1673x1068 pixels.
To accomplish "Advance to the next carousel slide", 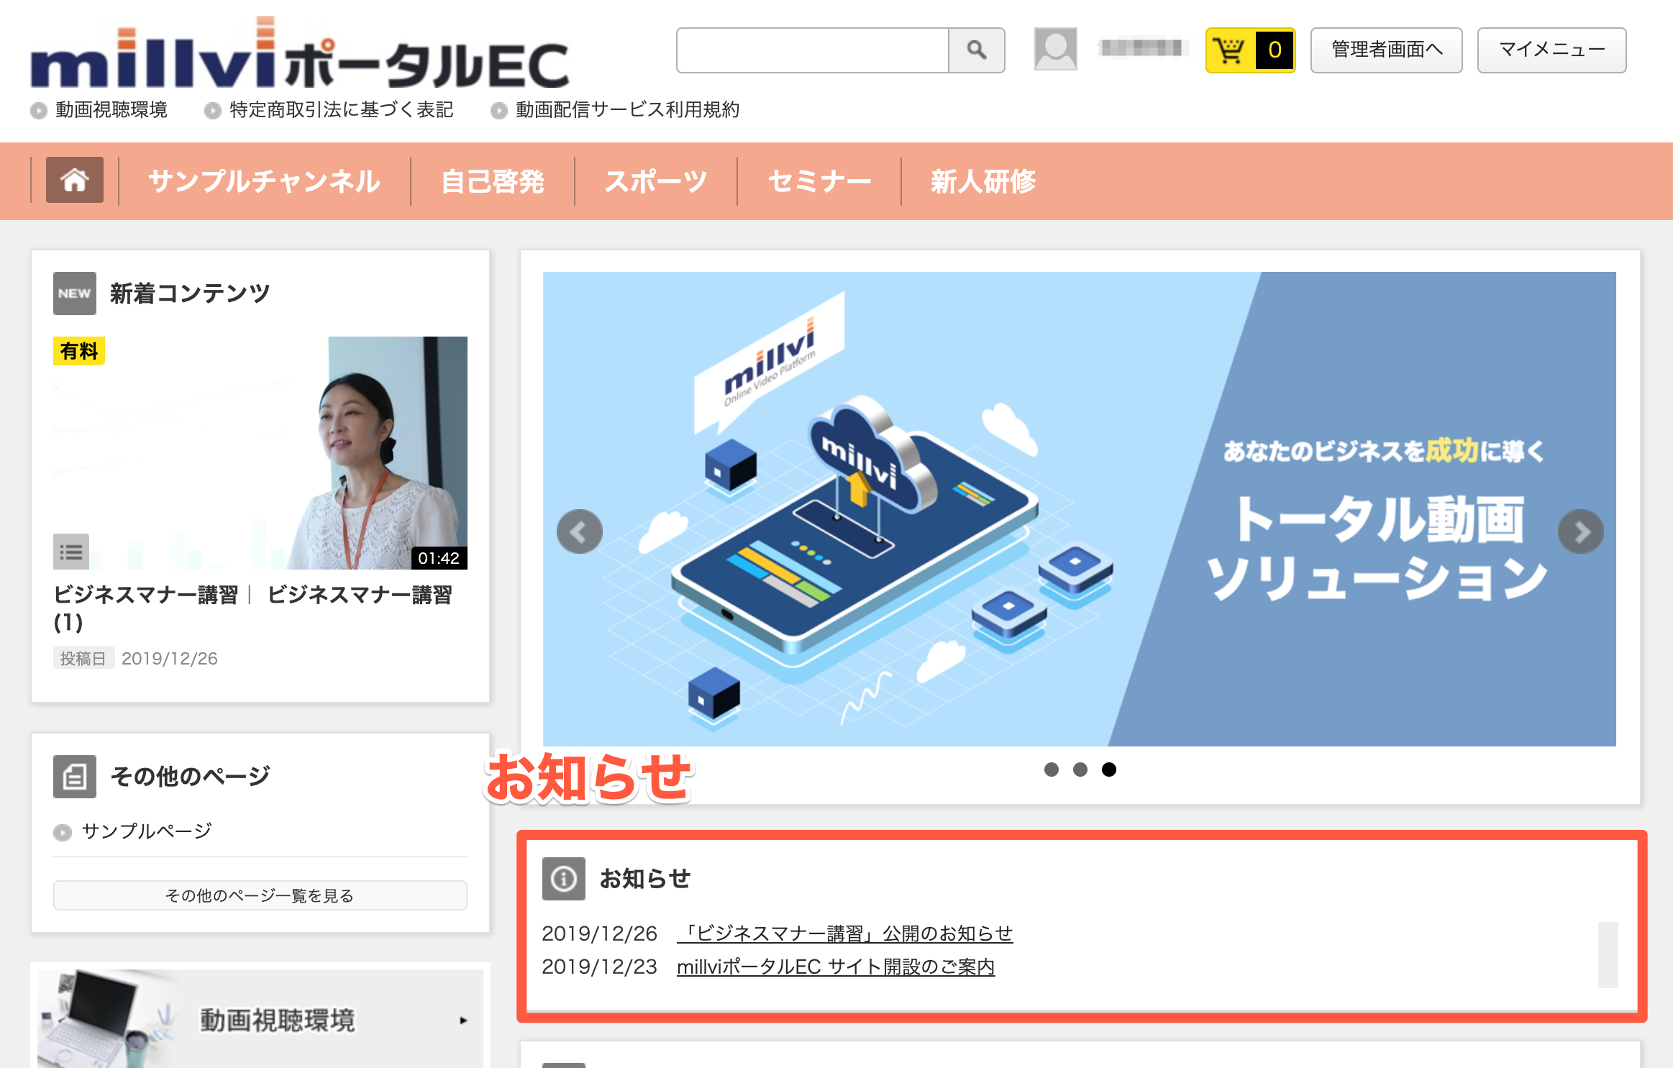I will pos(1580,531).
